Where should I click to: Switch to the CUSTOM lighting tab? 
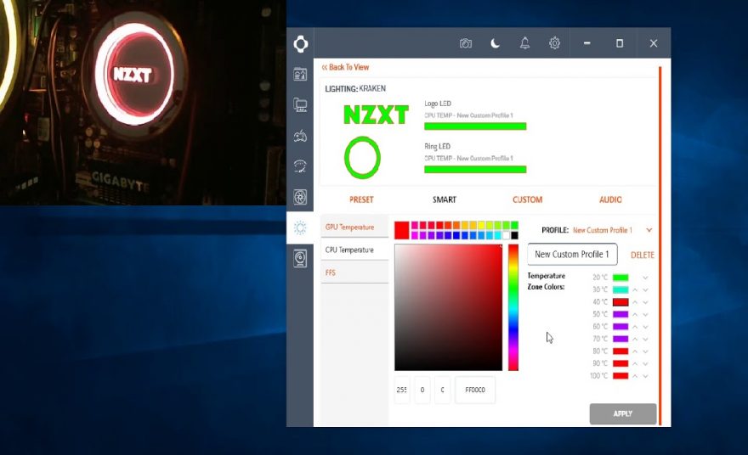tap(527, 199)
